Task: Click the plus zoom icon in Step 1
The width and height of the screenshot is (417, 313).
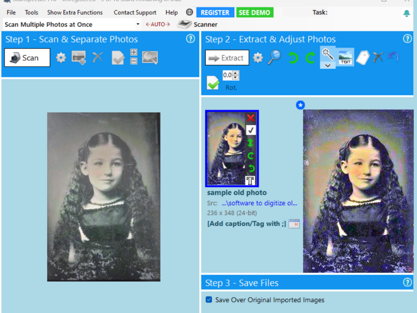Action: tap(134, 52)
